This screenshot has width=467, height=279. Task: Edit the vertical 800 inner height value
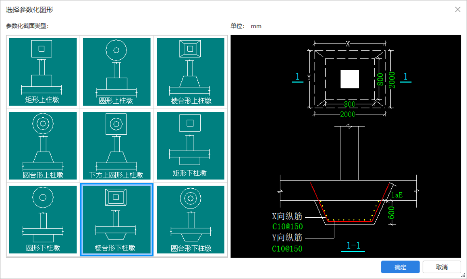[x=380, y=79]
